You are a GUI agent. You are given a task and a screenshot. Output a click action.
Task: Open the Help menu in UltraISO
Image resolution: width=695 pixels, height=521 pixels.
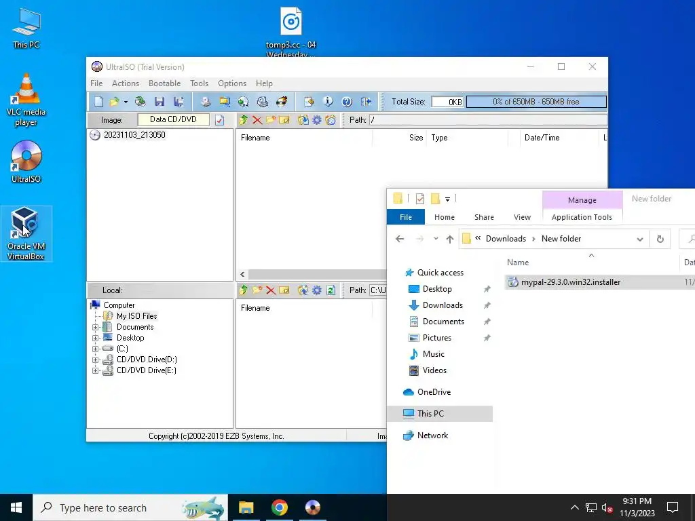point(264,83)
